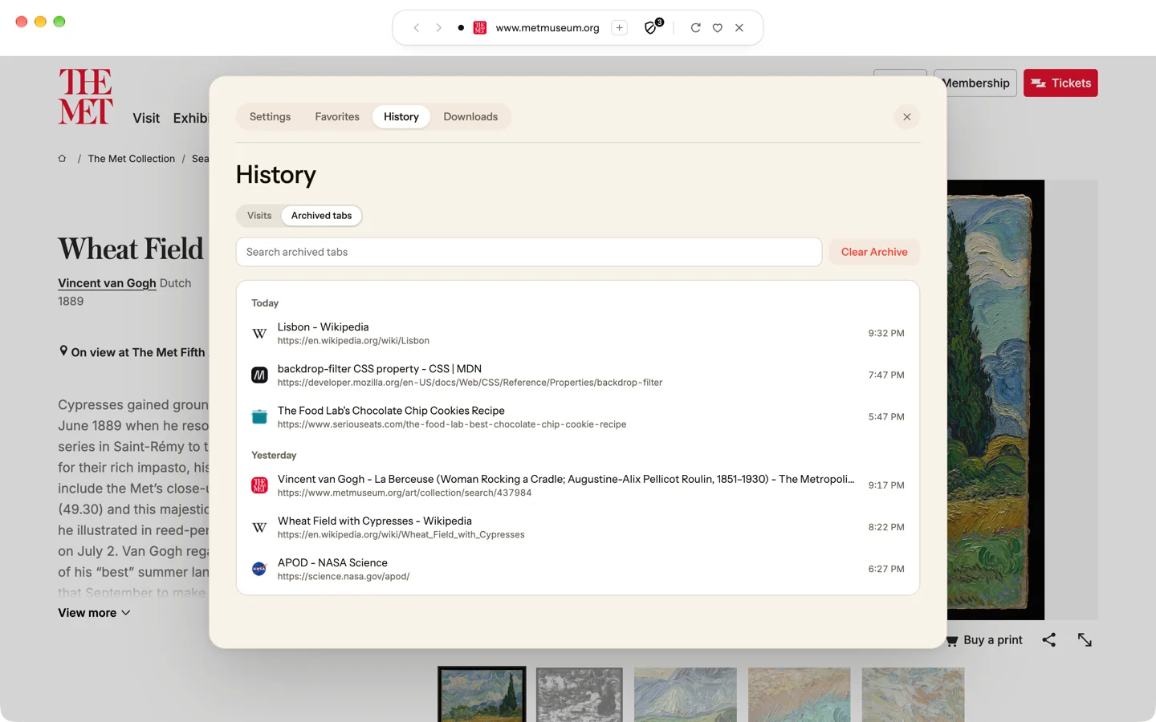Screen dimensions: 1156x722
Task: Click the Serious Eats icon beside cookies recipe
Action: [259, 417]
